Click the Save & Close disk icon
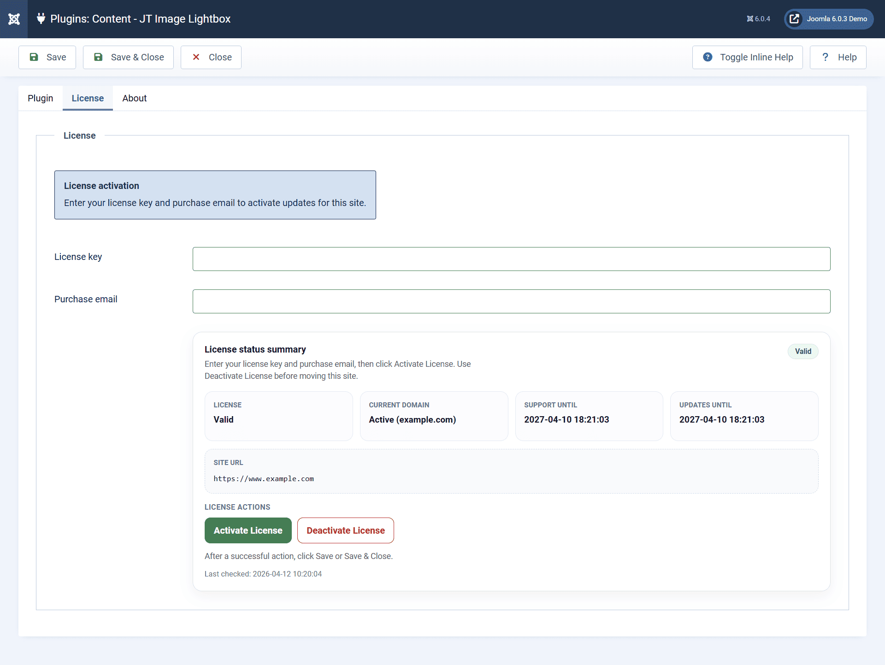 coord(98,57)
